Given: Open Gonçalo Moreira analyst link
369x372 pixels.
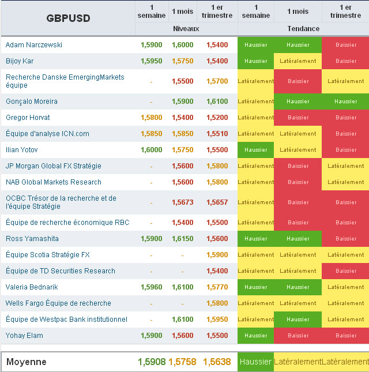Looking at the screenshot, I should coord(32,102).
